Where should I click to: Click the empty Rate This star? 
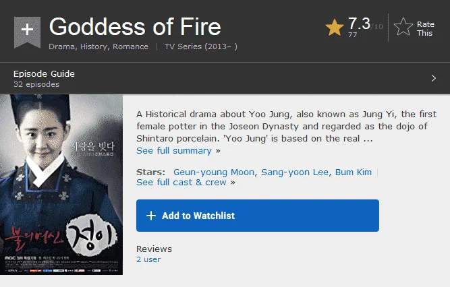tap(403, 27)
